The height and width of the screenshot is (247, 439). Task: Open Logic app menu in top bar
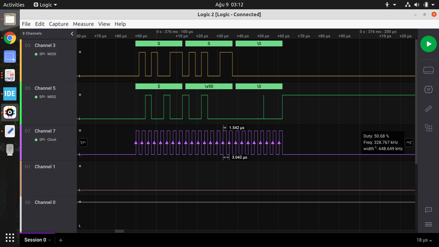pos(45,4)
